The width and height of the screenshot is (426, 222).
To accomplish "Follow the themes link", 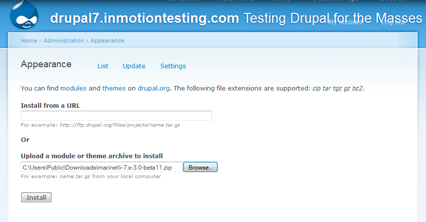I will (114, 88).
